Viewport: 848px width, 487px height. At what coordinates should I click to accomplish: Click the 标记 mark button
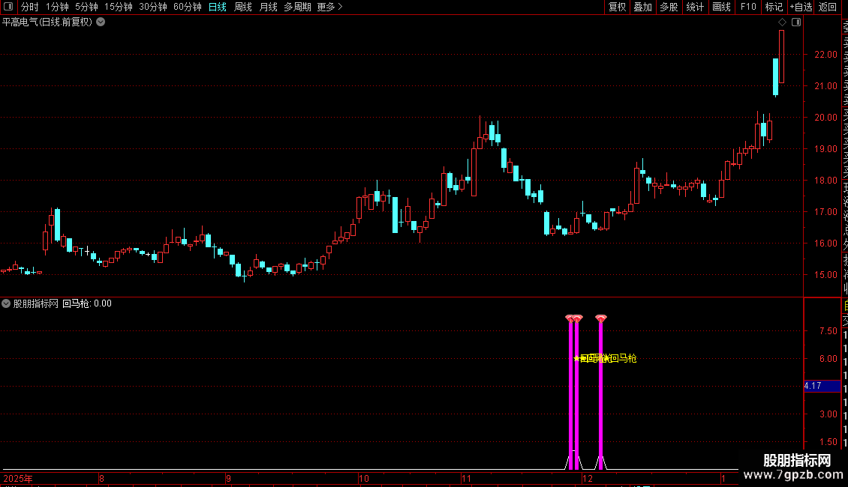[774, 7]
